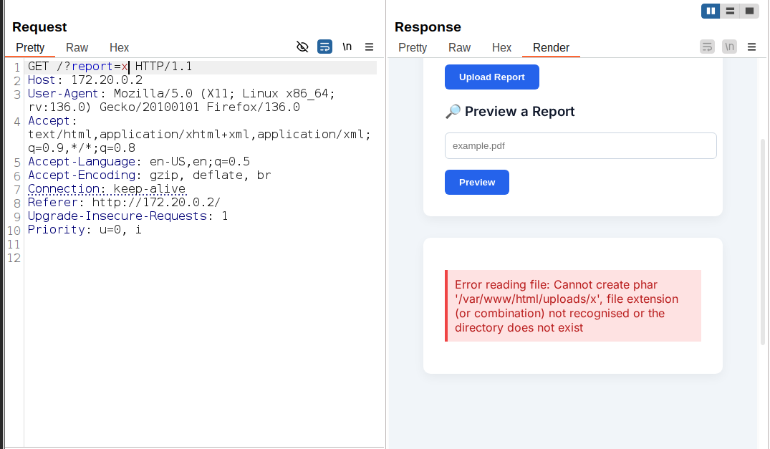Click the Upload Report button

(x=492, y=77)
